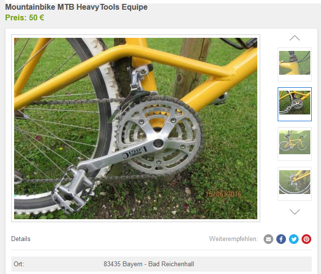Pin the listing using the Pinterest icon

(306, 239)
